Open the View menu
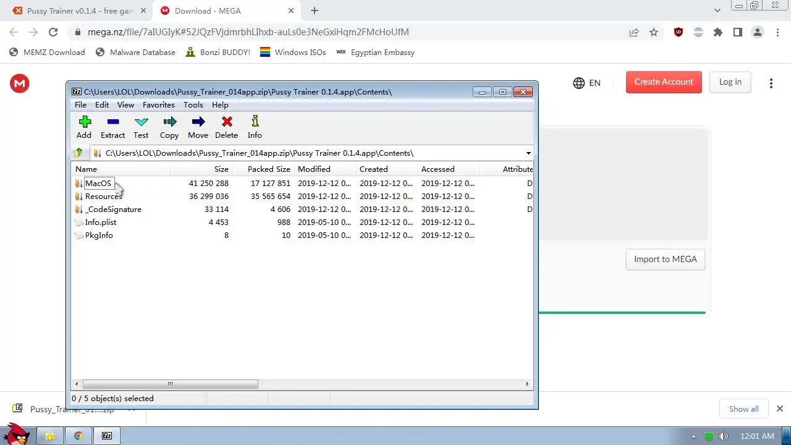The height and width of the screenshot is (445, 791). tap(125, 105)
